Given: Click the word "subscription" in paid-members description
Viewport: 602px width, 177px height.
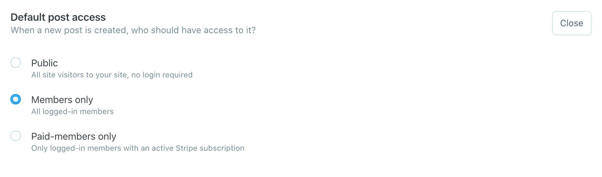Looking at the screenshot, I should 222,148.
